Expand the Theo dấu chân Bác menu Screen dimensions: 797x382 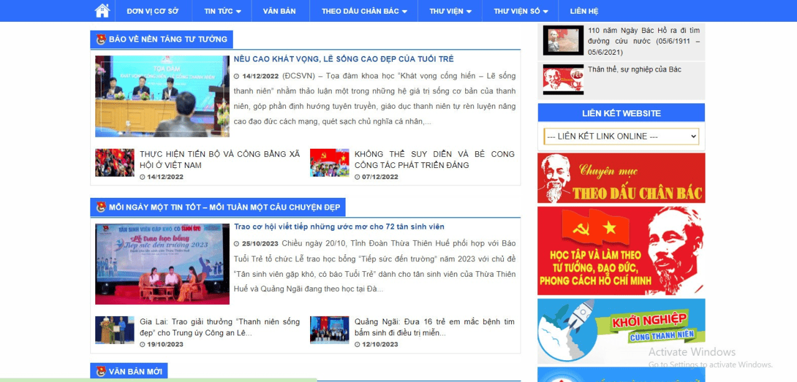364,11
